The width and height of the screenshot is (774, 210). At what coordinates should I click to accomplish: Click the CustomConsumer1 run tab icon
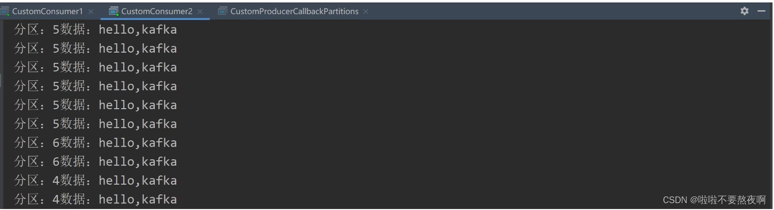tap(4, 11)
